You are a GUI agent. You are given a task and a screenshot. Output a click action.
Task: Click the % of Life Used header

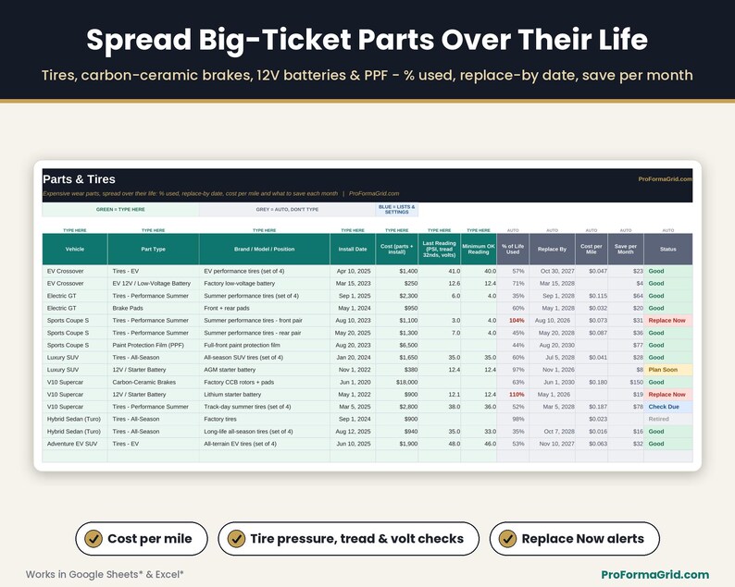click(x=513, y=249)
